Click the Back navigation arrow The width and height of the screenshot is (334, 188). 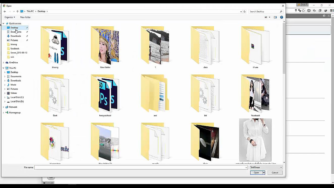coord(5,11)
